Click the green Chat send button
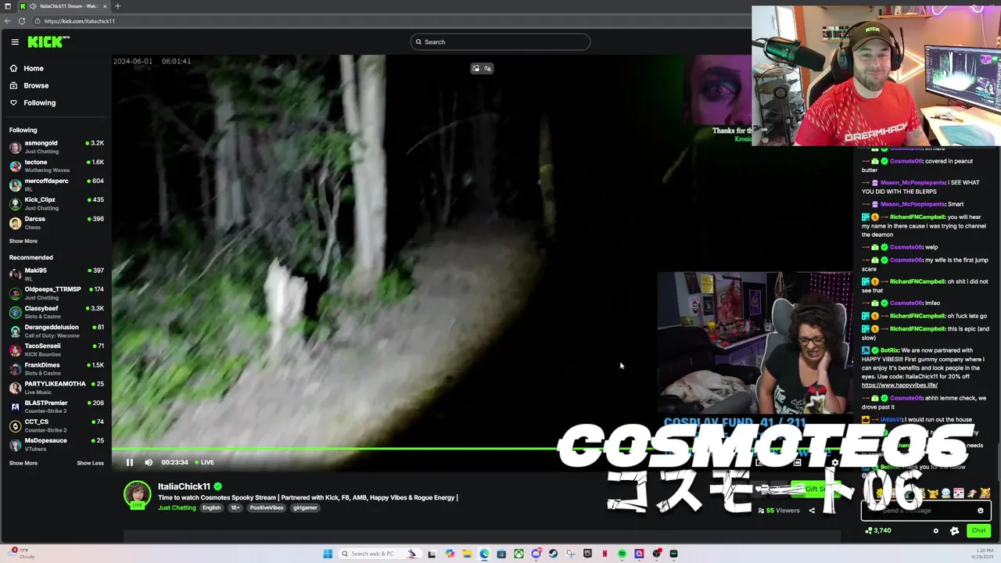 [978, 531]
